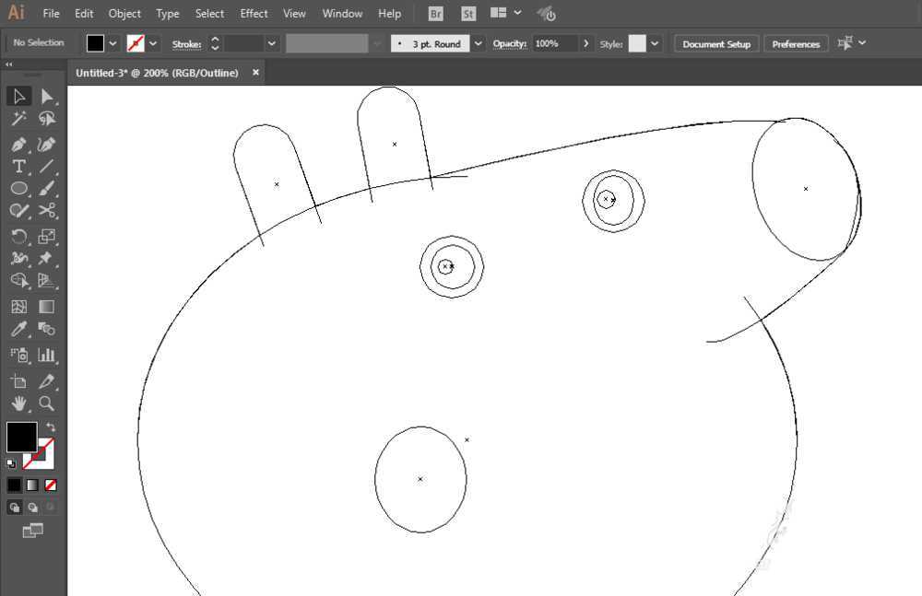The image size is (922, 596).
Task: Open Adobe Bridge via Br icon
Action: point(436,14)
